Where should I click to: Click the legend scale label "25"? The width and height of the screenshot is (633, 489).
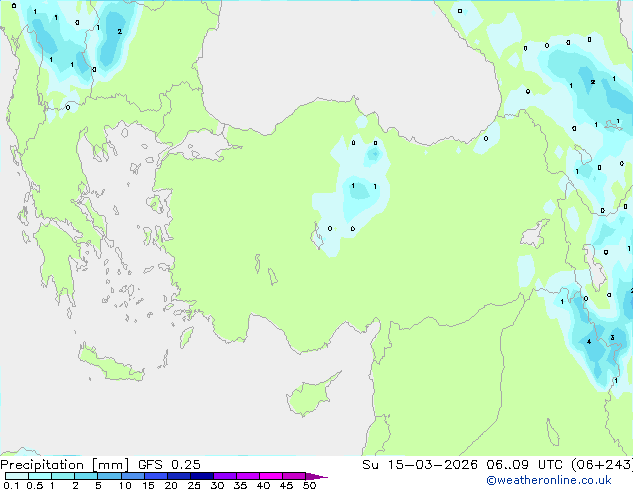click(x=194, y=485)
